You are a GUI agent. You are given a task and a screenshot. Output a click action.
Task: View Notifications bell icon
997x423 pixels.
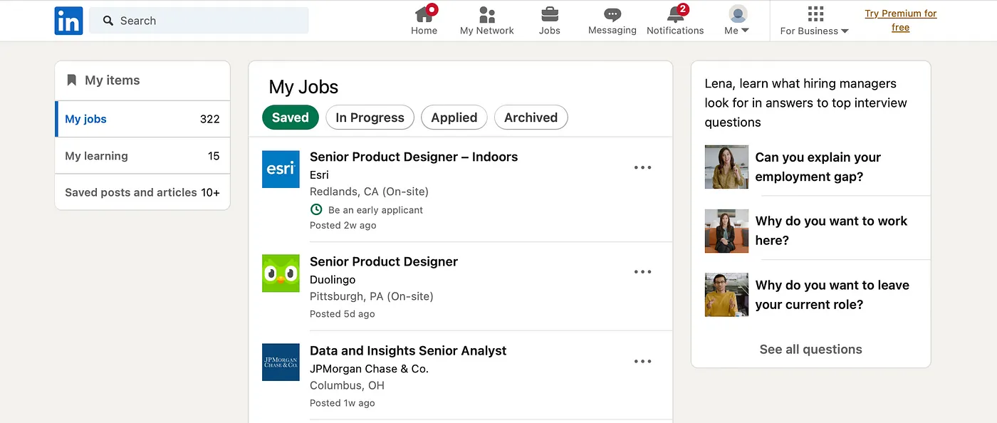click(675, 14)
